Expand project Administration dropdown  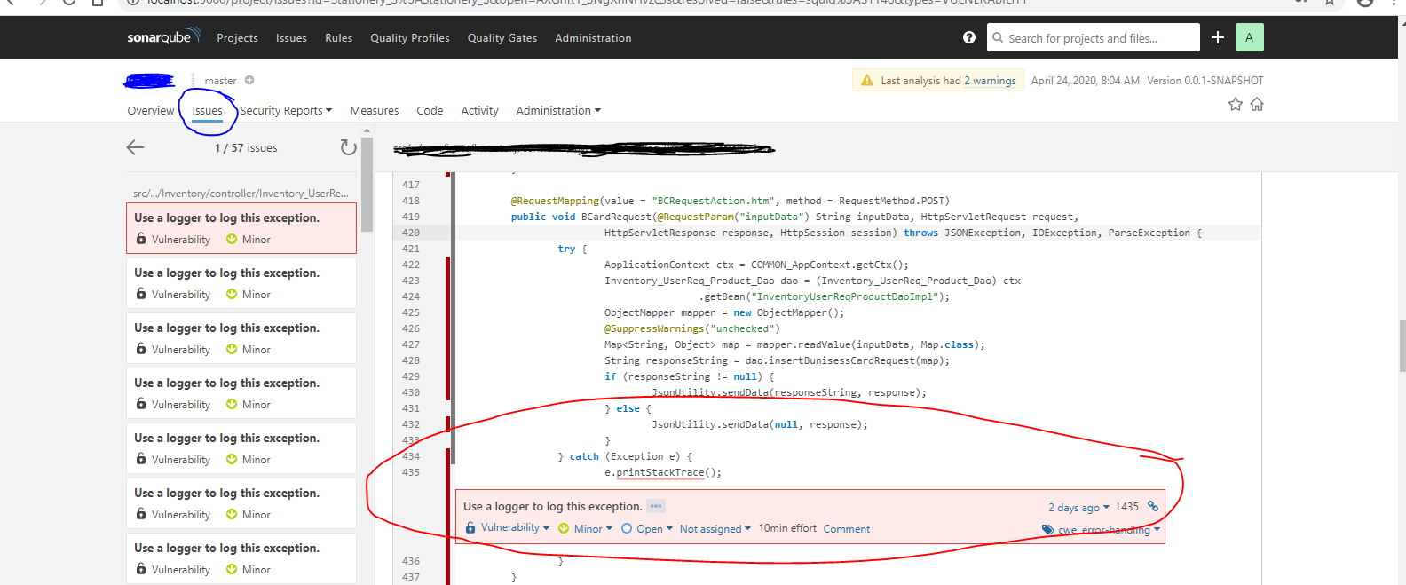(558, 111)
